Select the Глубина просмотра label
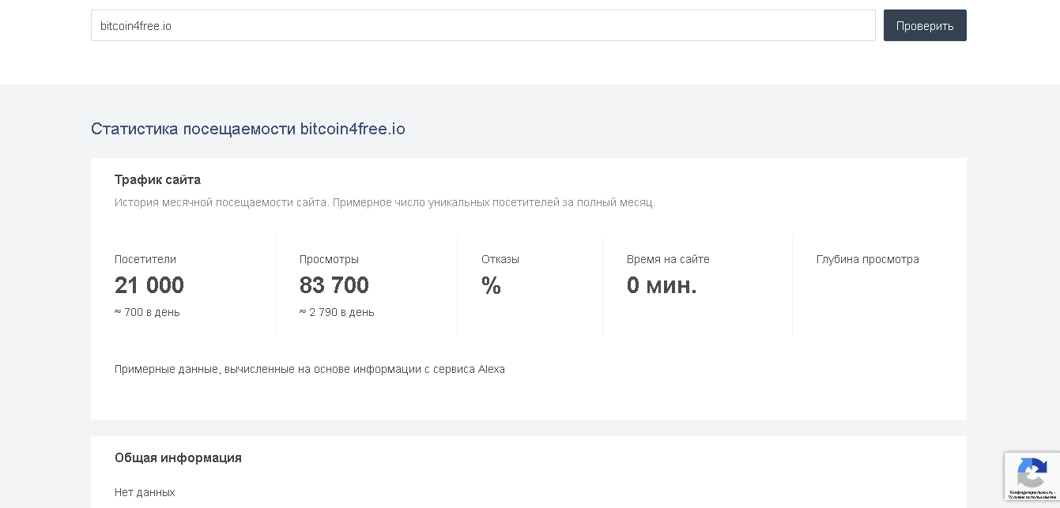Viewport: 1060px width, 508px height. (867, 259)
